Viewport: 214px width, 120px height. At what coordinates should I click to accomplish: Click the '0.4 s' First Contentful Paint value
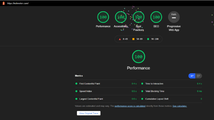click(134, 84)
